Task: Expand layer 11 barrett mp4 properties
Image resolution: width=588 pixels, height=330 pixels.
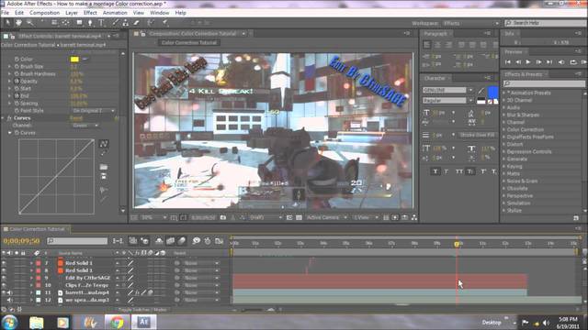Action: (x=31, y=292)
